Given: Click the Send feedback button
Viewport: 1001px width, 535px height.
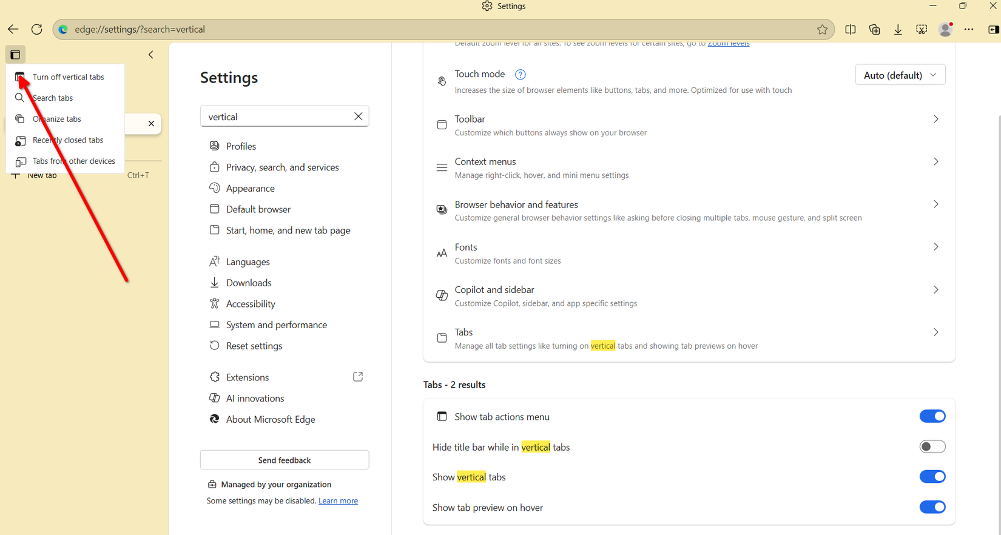Looking at the screenshot, I should pyautogui.click(x=285, y=460).
